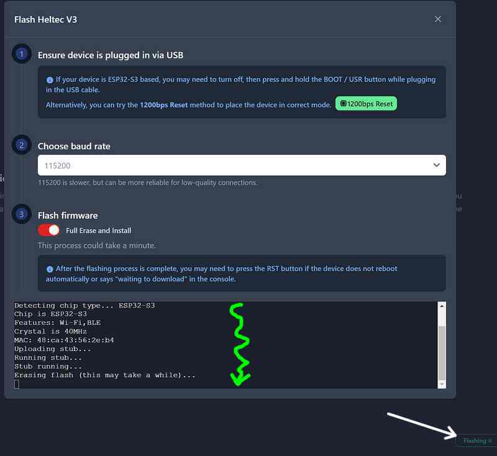
Task: Click the console scrollbar thumb
Action: pyautogui.click(x=442, y=352)
